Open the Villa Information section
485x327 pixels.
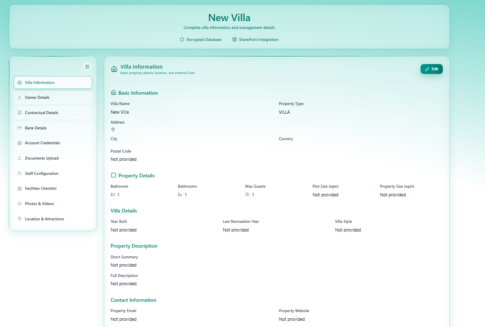[x=53, y=83]
